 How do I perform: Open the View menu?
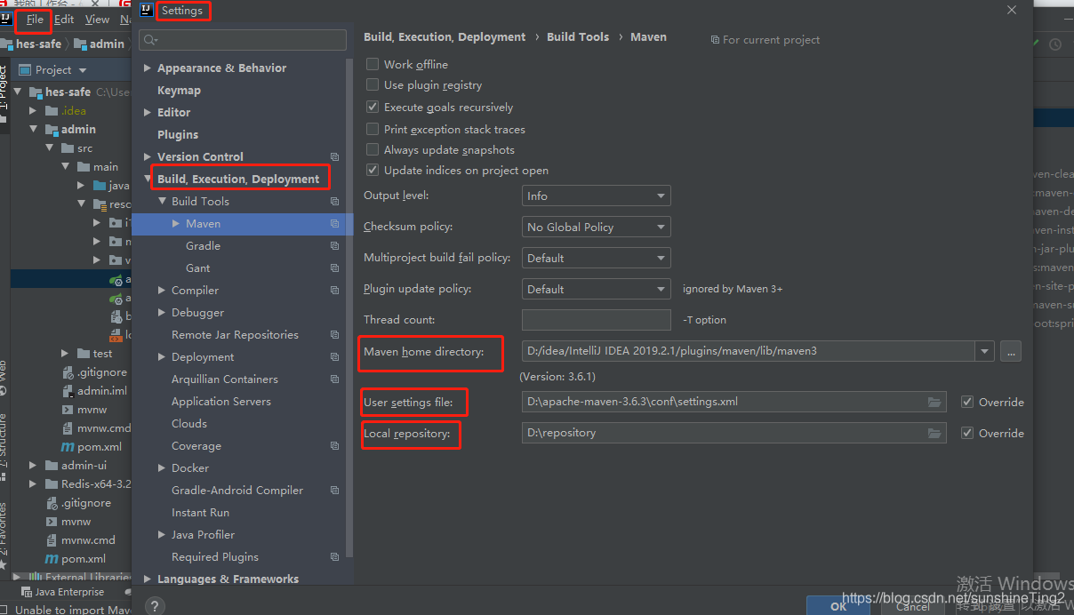click(x=97, y=19)
